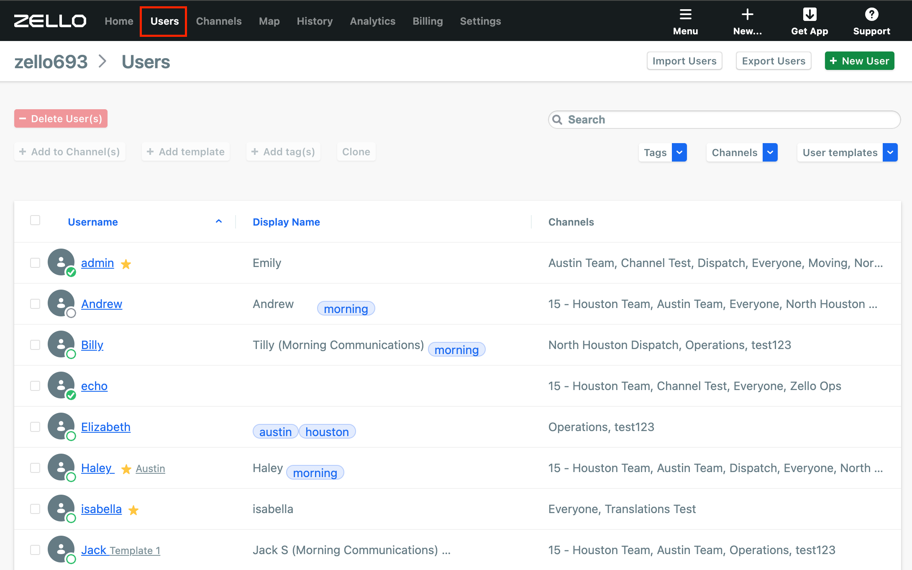Open the Map tab

tap(269, 21)
